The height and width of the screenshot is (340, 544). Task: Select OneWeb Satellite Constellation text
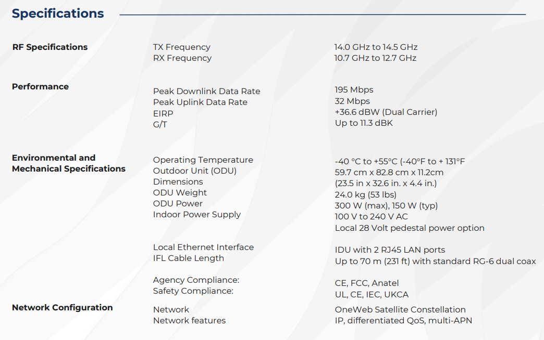pos(400,309)
